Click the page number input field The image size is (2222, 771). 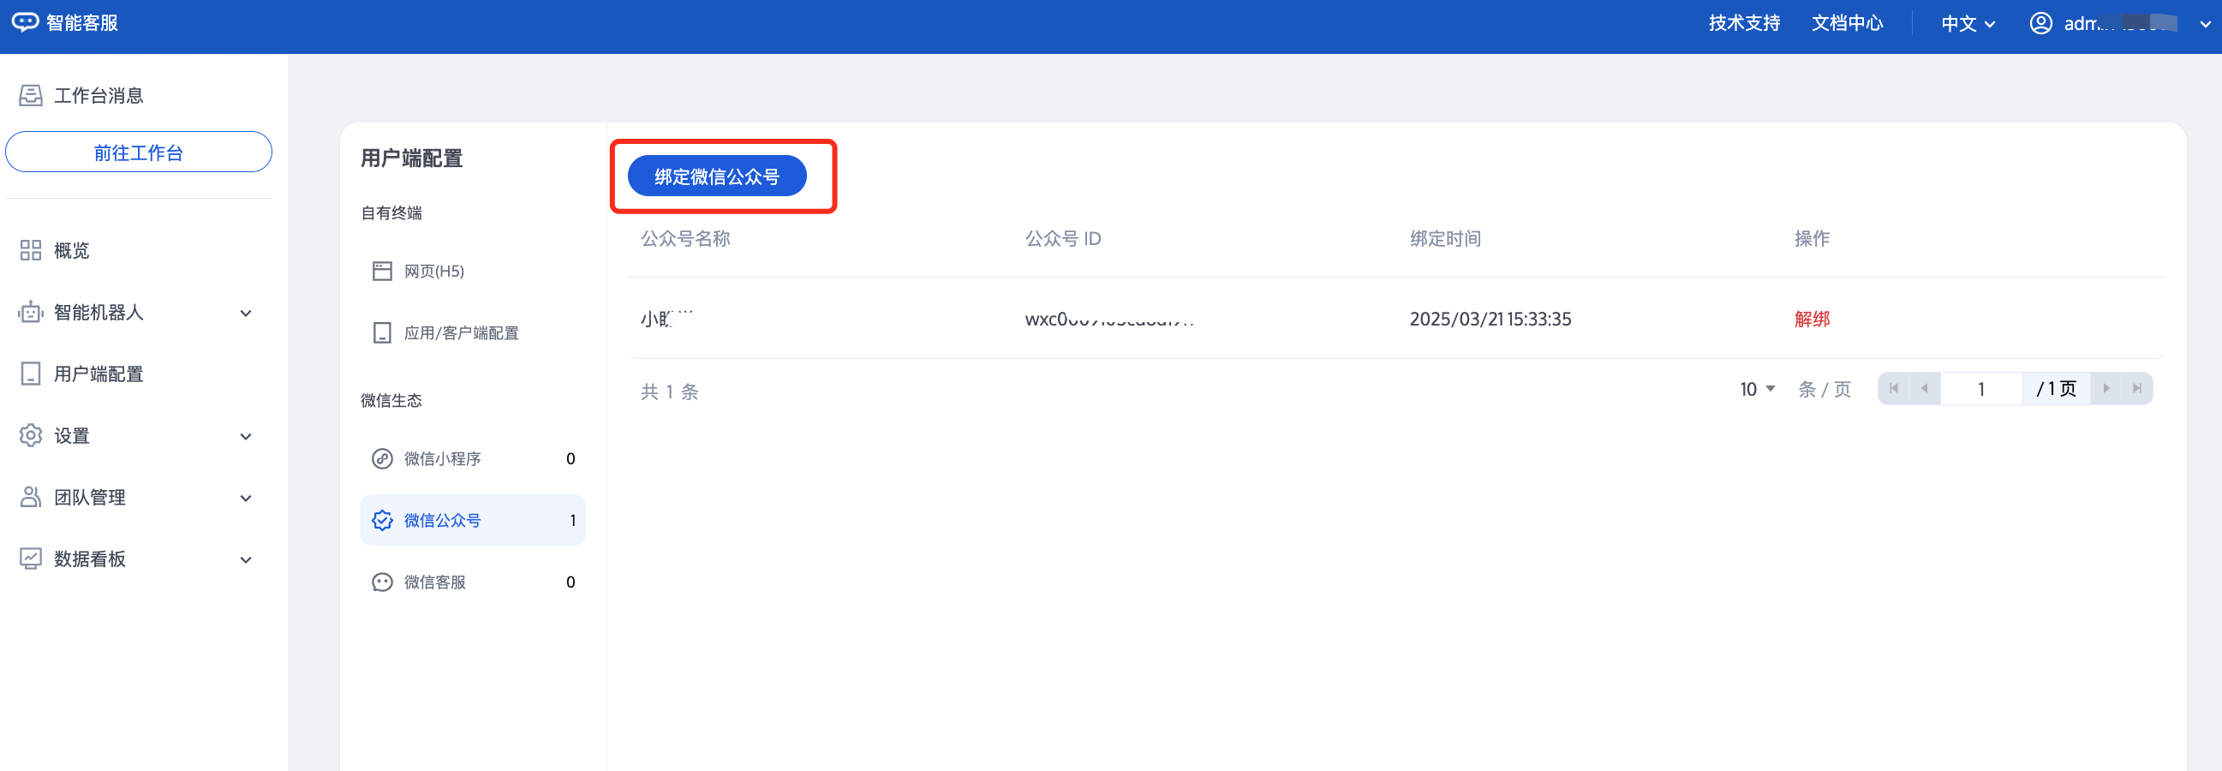coord(1980,389)
